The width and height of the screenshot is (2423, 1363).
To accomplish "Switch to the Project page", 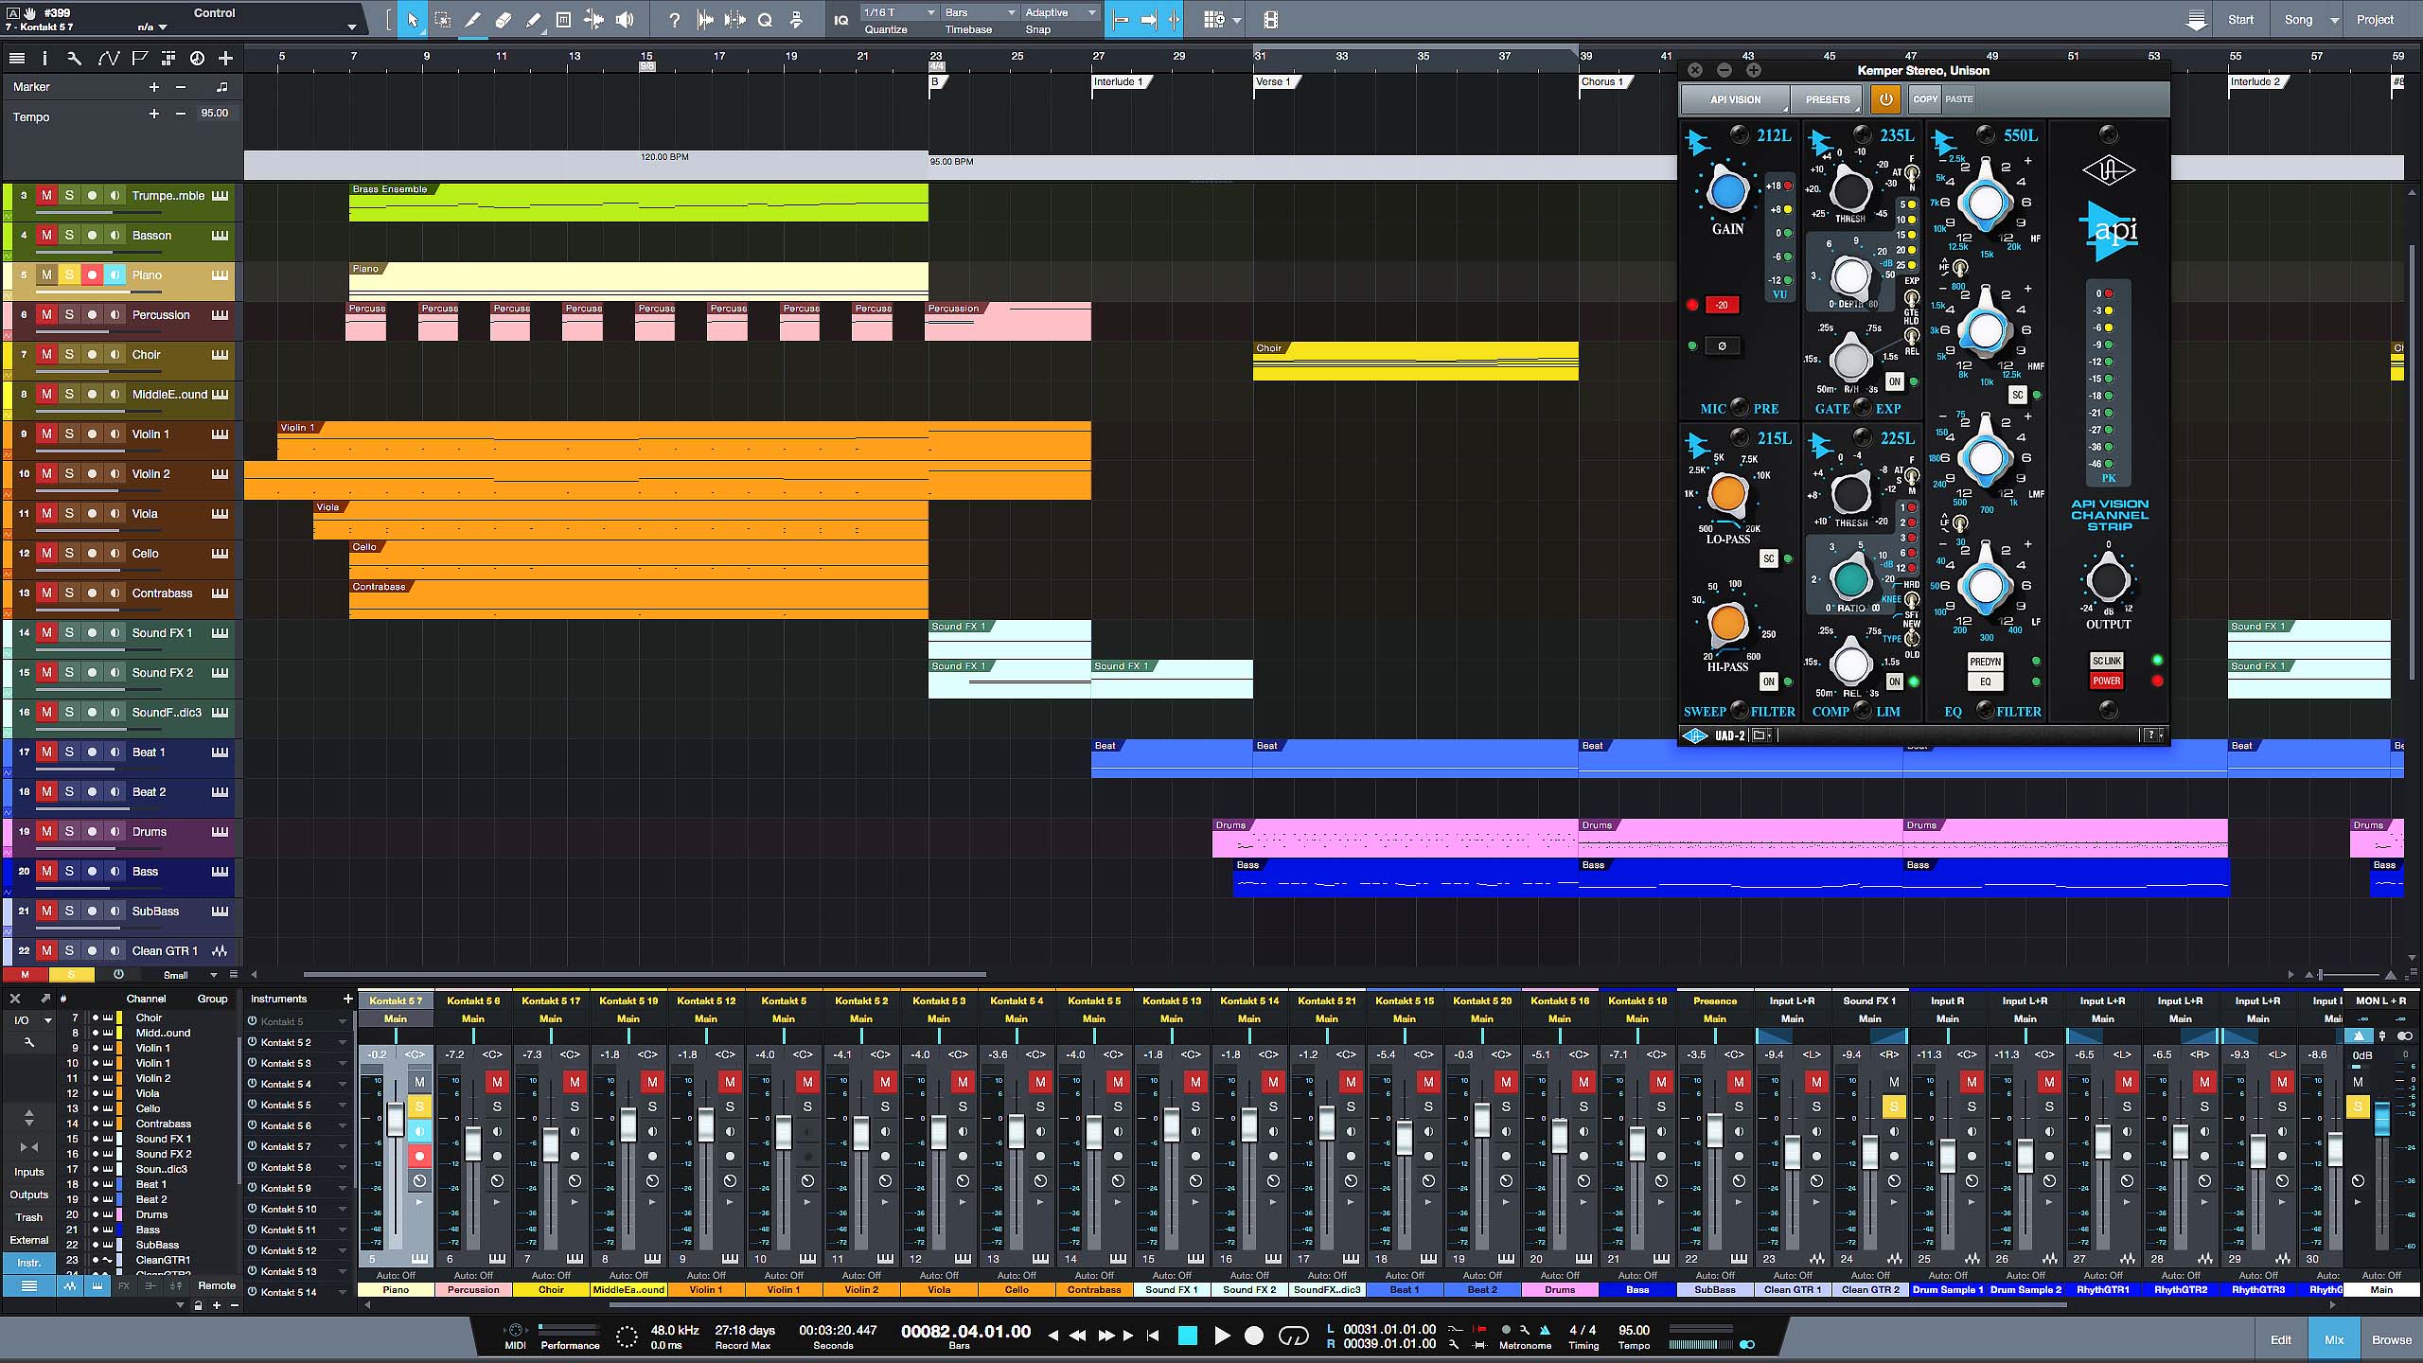I will (x=2375, y=20).
